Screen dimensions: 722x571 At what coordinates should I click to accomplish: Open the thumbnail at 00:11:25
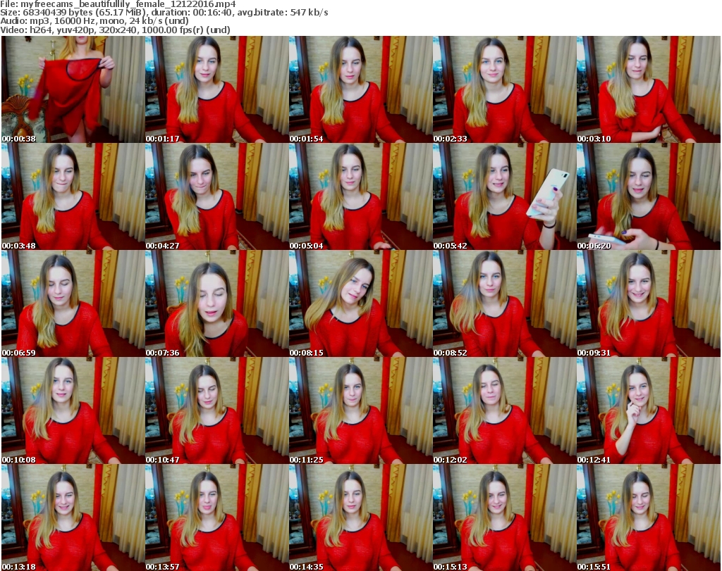pos(360,410)
